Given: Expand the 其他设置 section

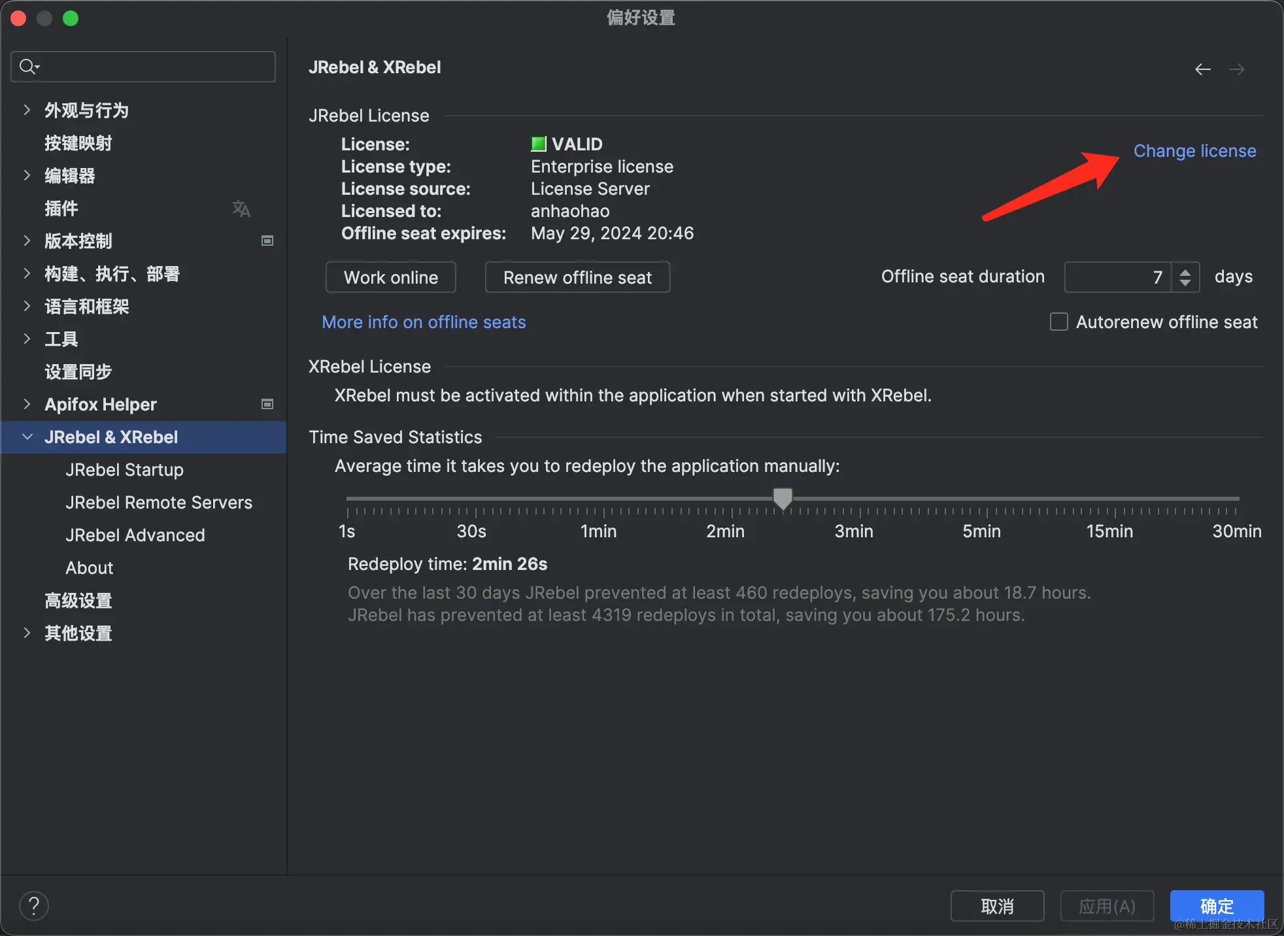Looking at the screenshot, I should pos(27,633).
